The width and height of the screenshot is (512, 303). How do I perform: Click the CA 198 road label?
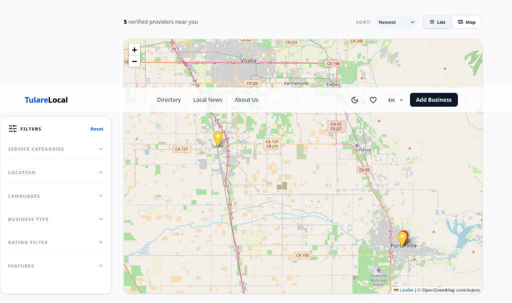[333, 63]
